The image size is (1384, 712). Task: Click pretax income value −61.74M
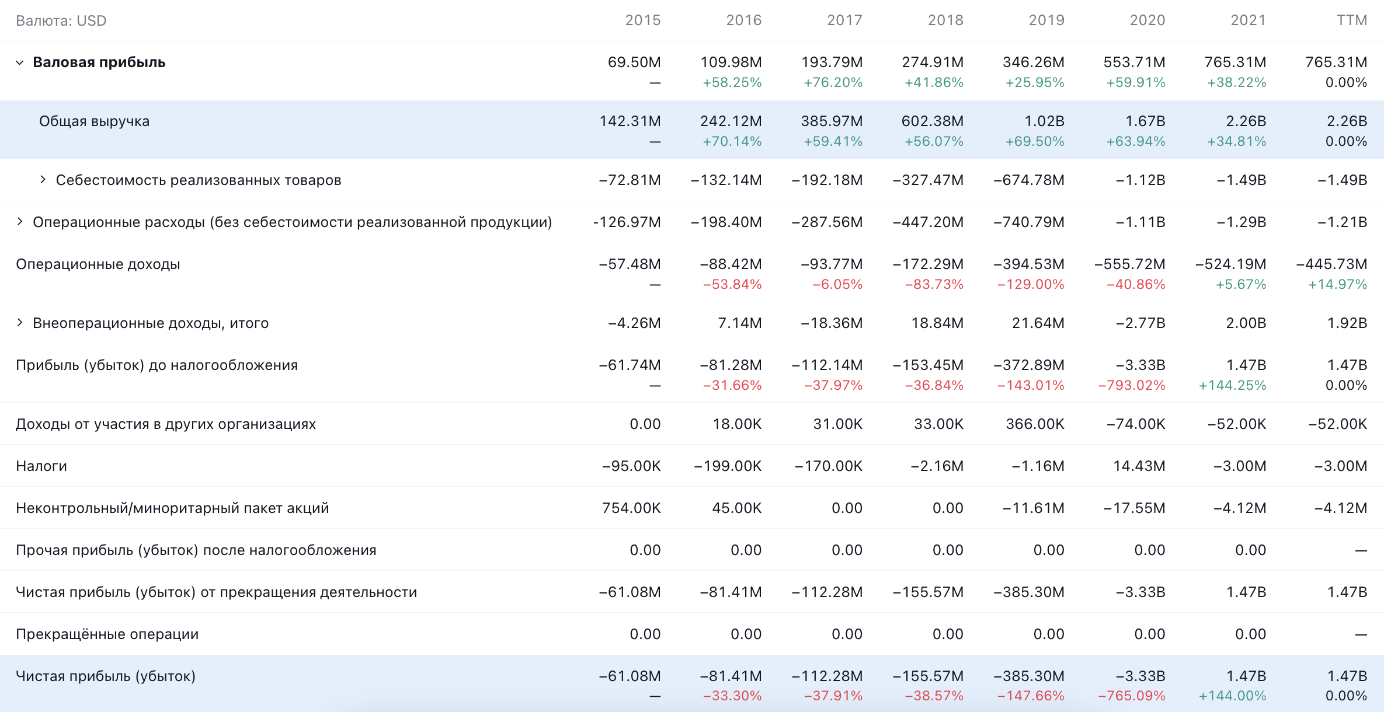click(x=630, y=365)
